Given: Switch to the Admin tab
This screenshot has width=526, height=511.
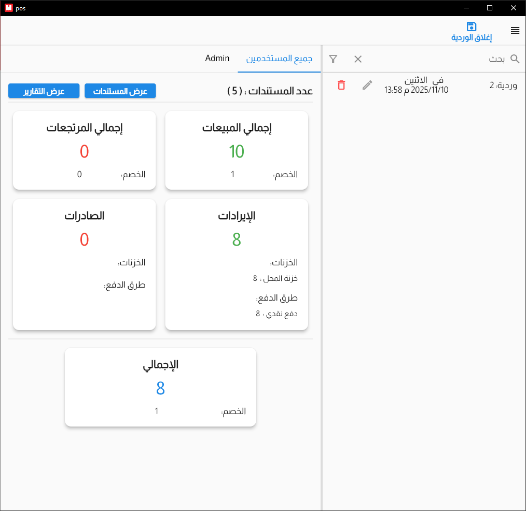Looking at the screenshot, I should click(217, 59).
